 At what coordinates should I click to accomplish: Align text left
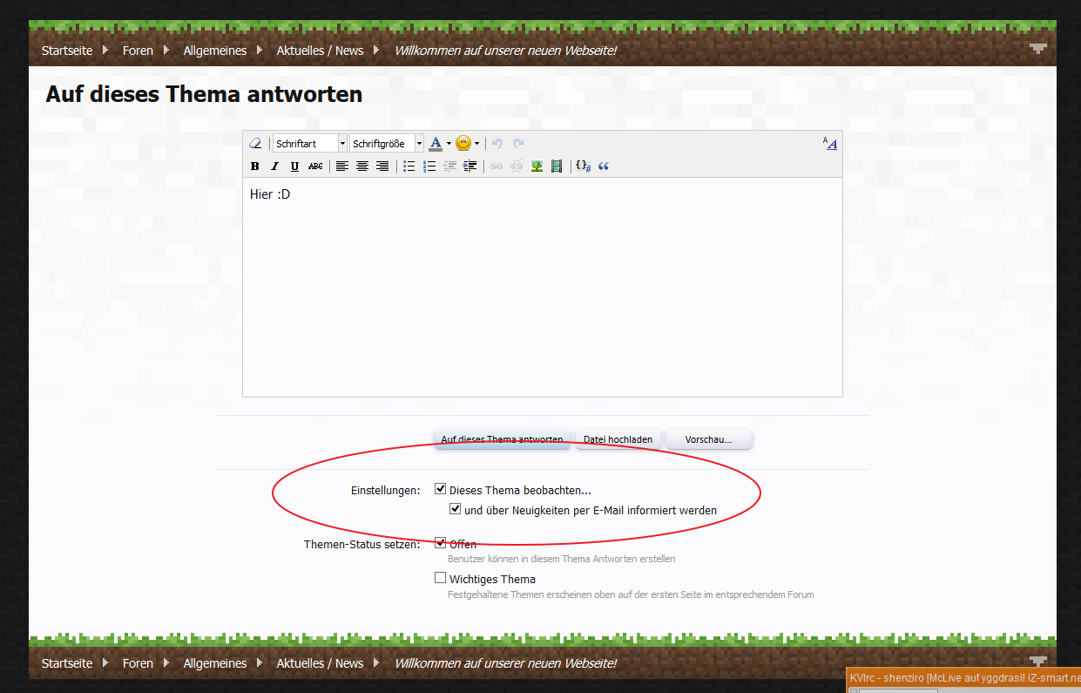tap(342, 166)
